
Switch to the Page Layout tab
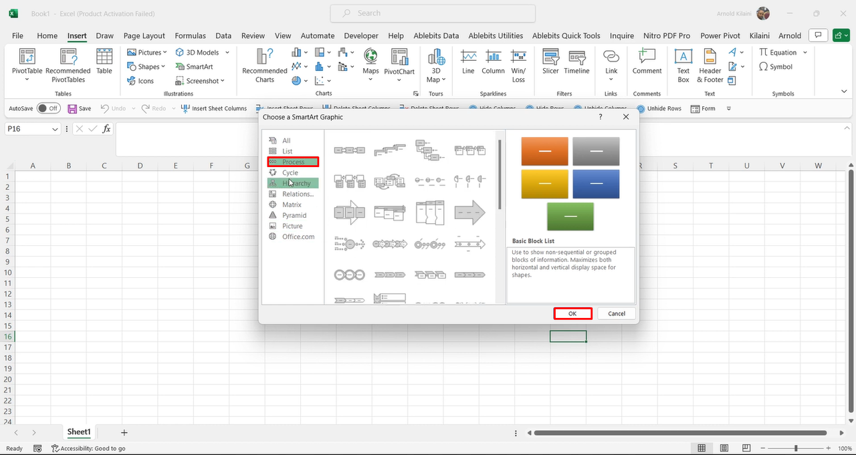tap(144, 35)
